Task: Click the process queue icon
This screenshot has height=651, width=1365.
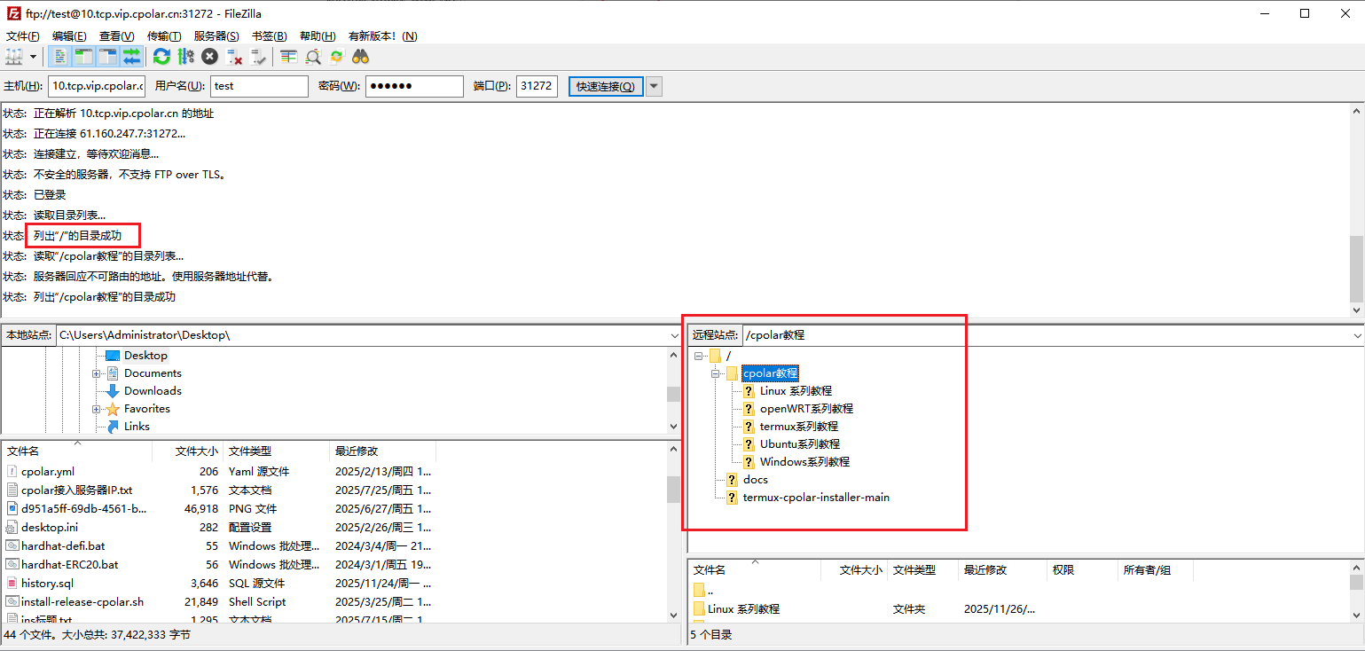Action: coord(185,57)
